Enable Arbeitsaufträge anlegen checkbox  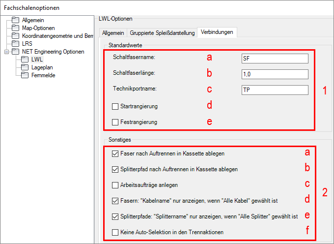click(115, 185)
